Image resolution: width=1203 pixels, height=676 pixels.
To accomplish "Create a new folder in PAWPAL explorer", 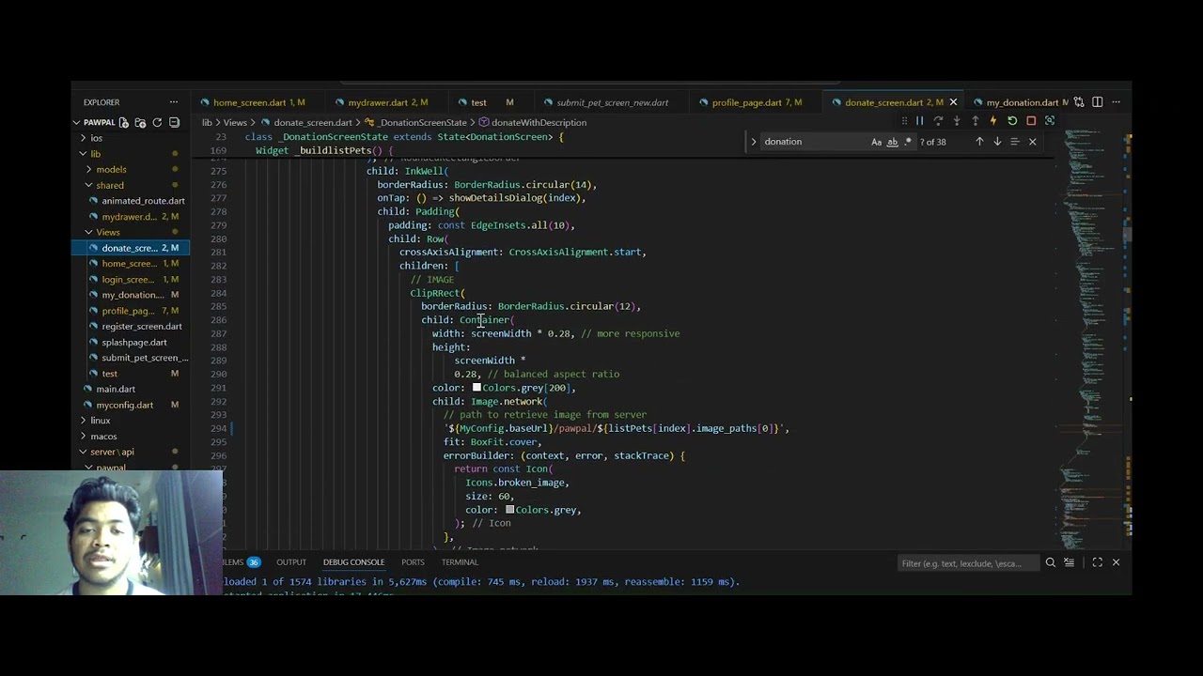I will [x=140, y=122].
